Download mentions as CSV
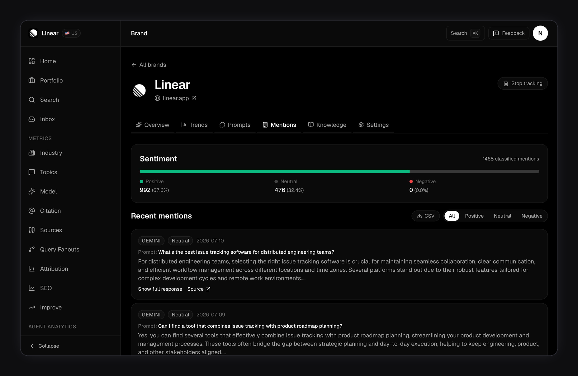Viewport: 578px width, 376px height. click(426, 216)
